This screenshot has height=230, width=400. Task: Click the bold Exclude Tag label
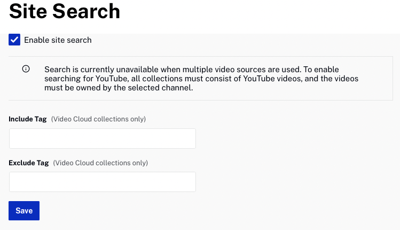(x=29, y=163)
